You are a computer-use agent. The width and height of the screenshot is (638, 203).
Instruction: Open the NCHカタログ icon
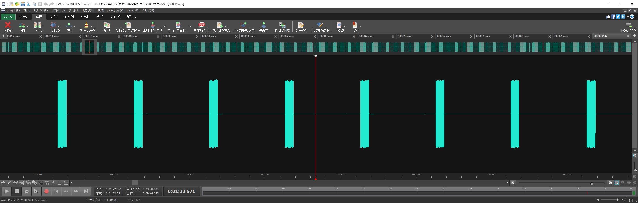click(628, 27)
